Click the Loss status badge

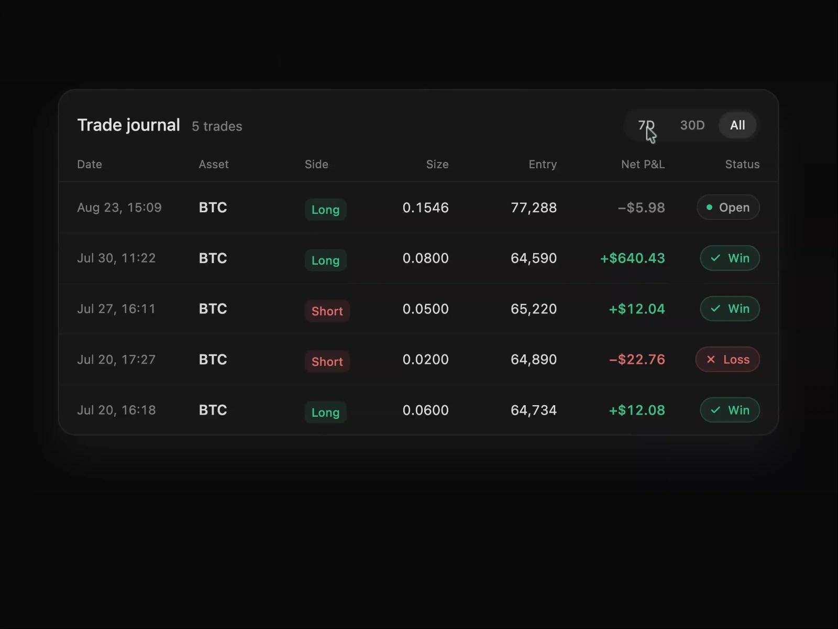coord(727,360)
